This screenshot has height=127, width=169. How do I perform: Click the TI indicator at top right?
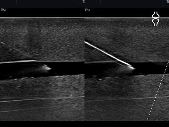(168, 2)
